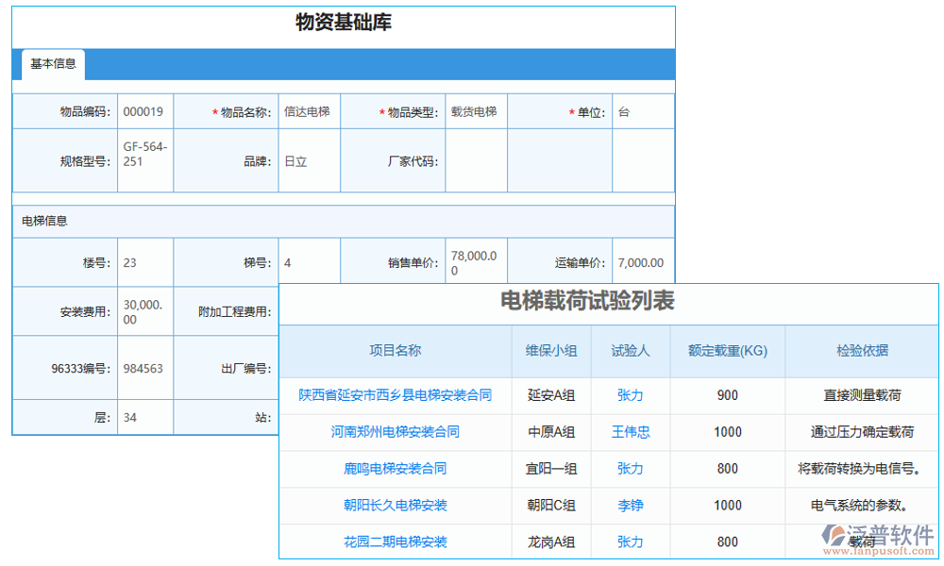Switch to the 基本信息 tab
The image size is (944, 566).
click(53, 64)
